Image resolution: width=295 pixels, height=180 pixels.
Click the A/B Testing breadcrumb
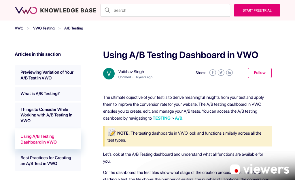point(74,28)
